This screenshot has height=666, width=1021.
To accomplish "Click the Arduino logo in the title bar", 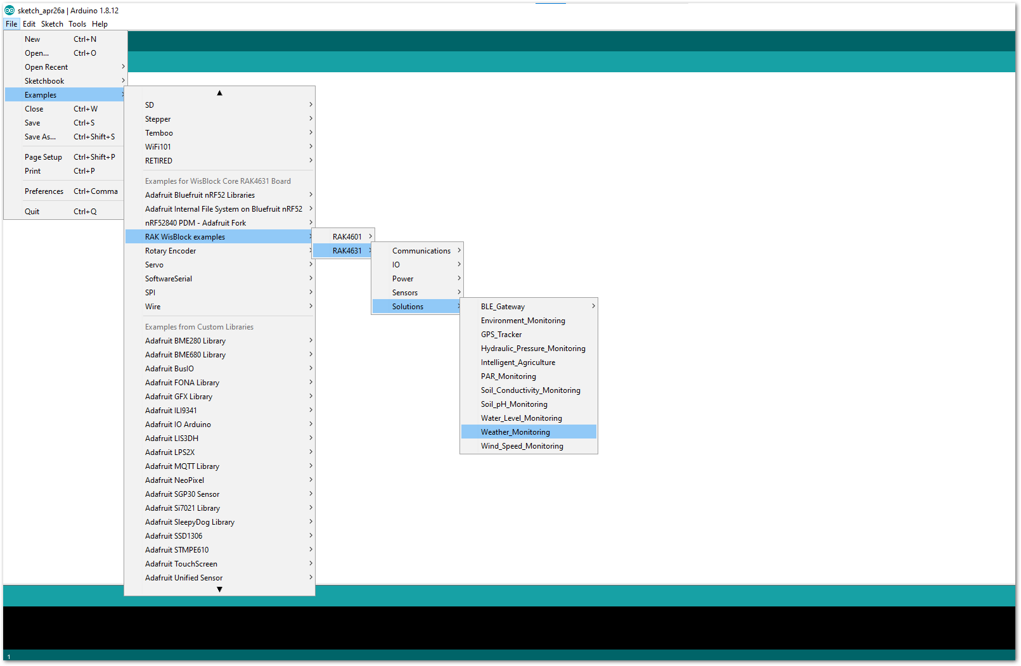I will 10,10.
